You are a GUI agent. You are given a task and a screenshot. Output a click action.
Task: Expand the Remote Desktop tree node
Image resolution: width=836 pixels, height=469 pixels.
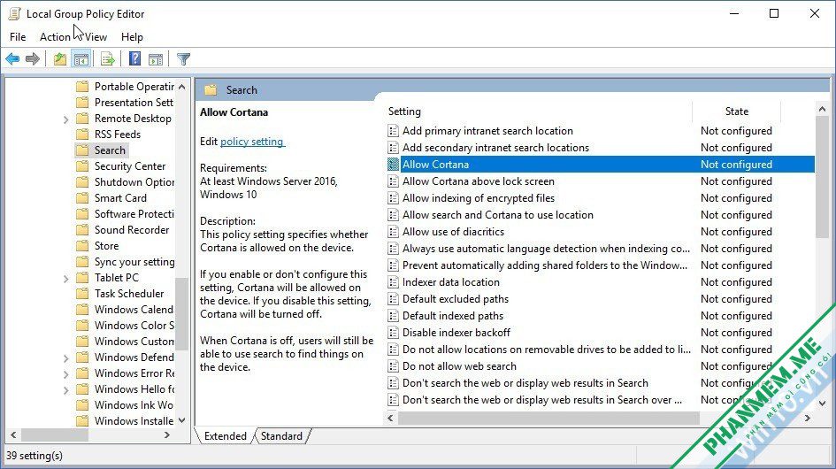(65, 119)
